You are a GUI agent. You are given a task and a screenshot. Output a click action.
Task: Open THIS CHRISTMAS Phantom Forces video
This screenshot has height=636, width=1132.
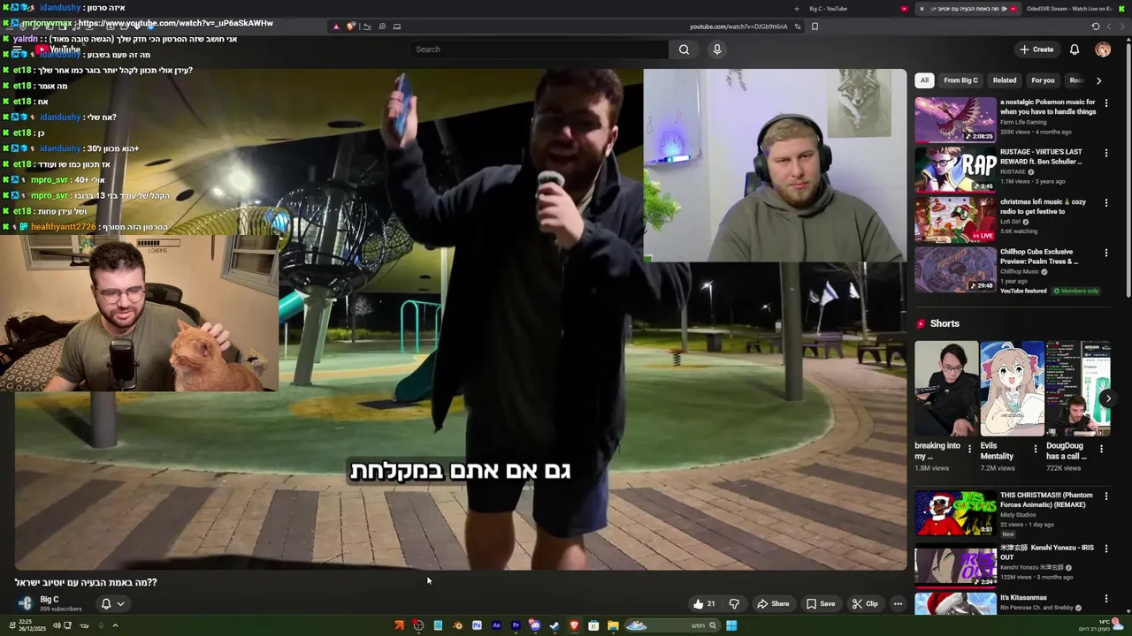coord(955,513)
